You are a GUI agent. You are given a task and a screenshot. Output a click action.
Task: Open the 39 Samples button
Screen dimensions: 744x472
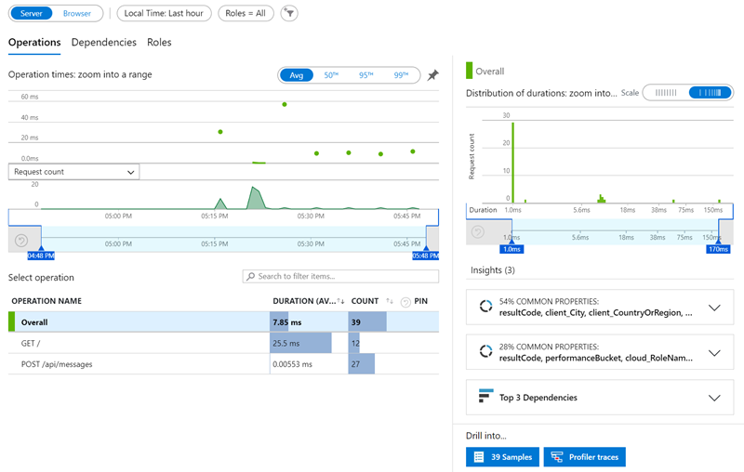502,457
